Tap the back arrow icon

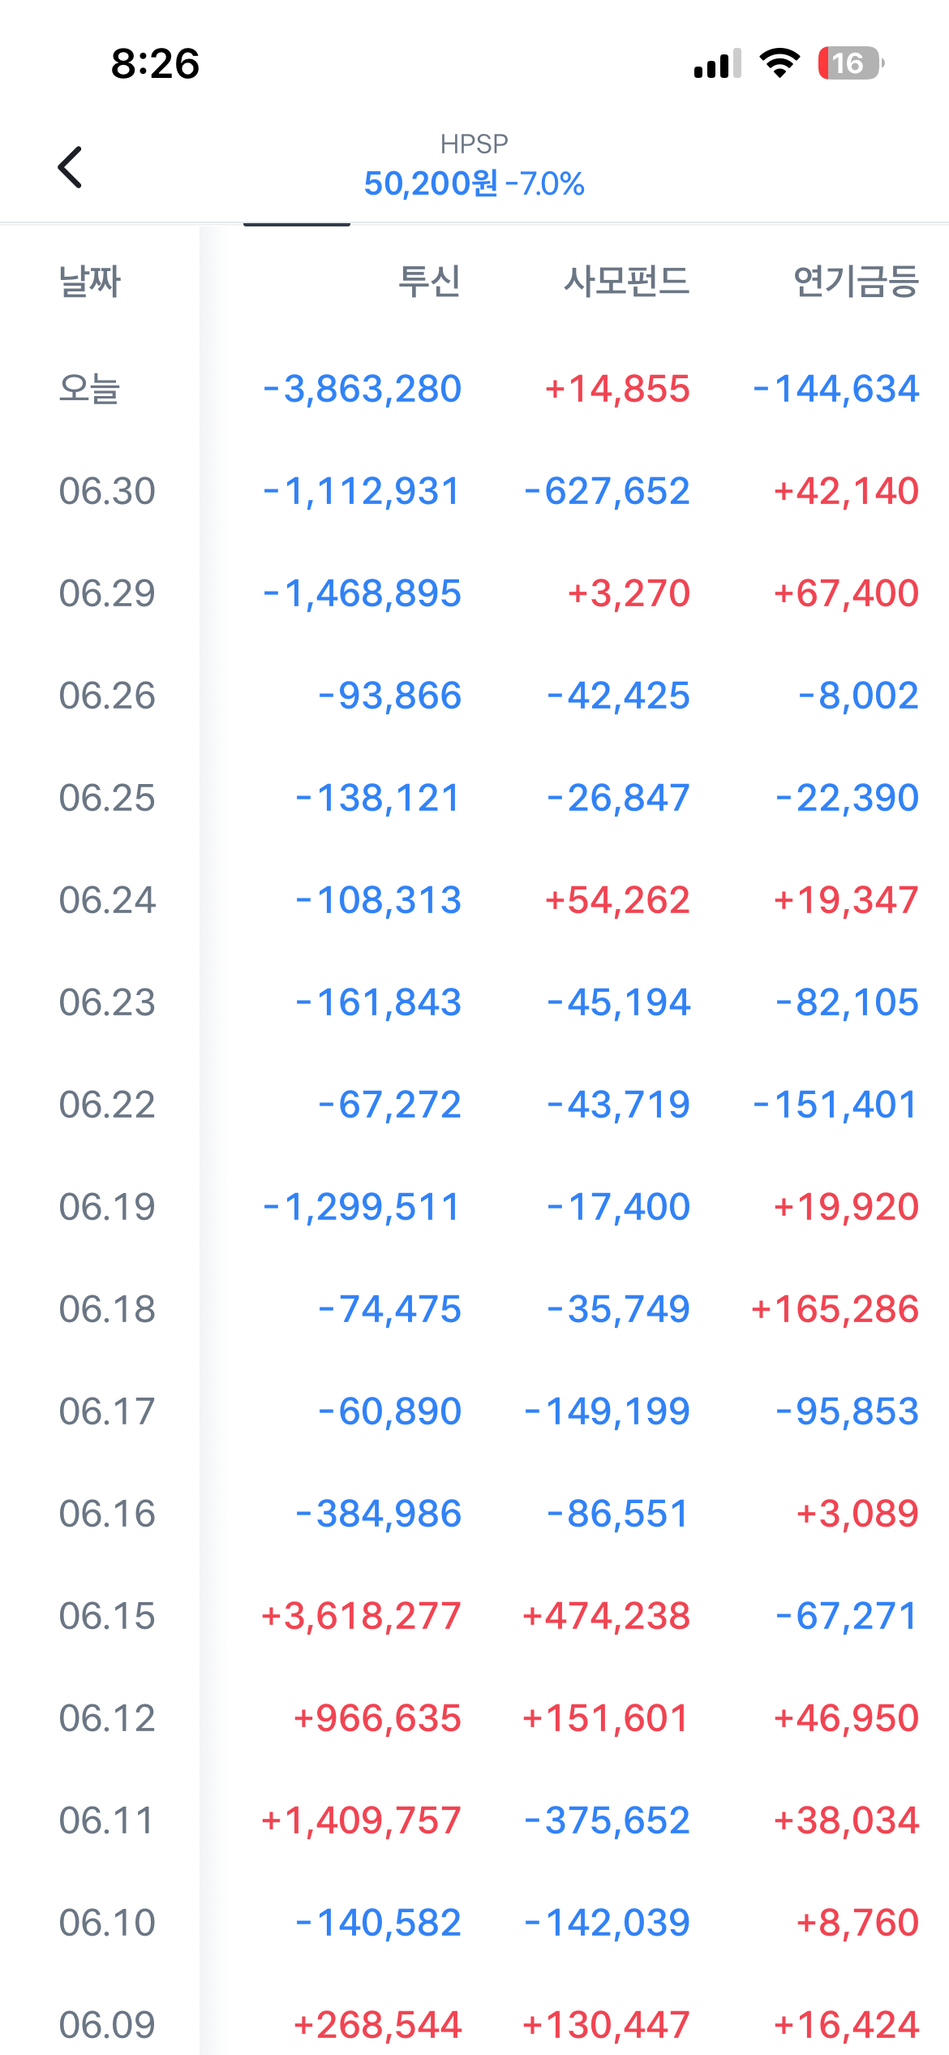(x=71, y=167)
